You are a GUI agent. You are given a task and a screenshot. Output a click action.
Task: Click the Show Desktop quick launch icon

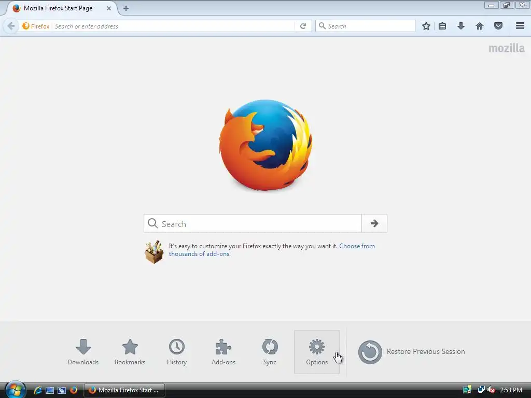click(x=50, y=390)
